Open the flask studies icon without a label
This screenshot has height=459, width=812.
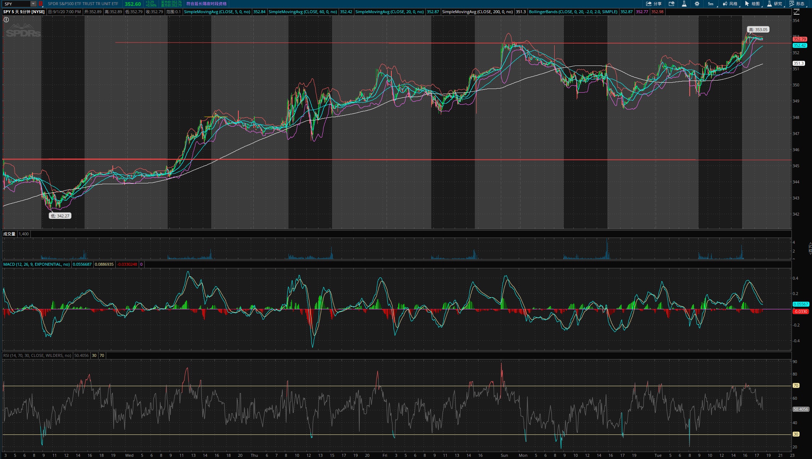point(684,4)
